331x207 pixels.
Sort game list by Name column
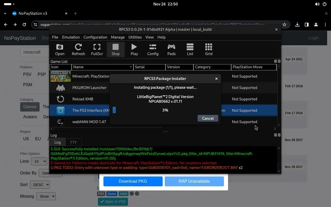[x=102, y=67]
